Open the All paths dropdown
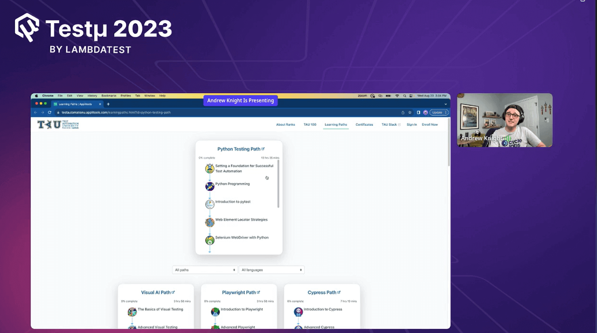The width and height of the screenshot is (597, 333). (204, 270)
